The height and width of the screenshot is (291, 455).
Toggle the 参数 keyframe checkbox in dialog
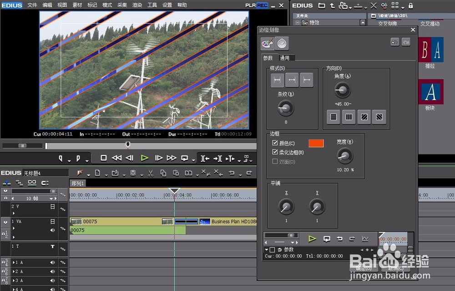pos(272,250)
